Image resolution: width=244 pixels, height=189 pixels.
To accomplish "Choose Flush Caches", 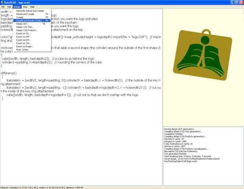I will [x=32, y=50].
